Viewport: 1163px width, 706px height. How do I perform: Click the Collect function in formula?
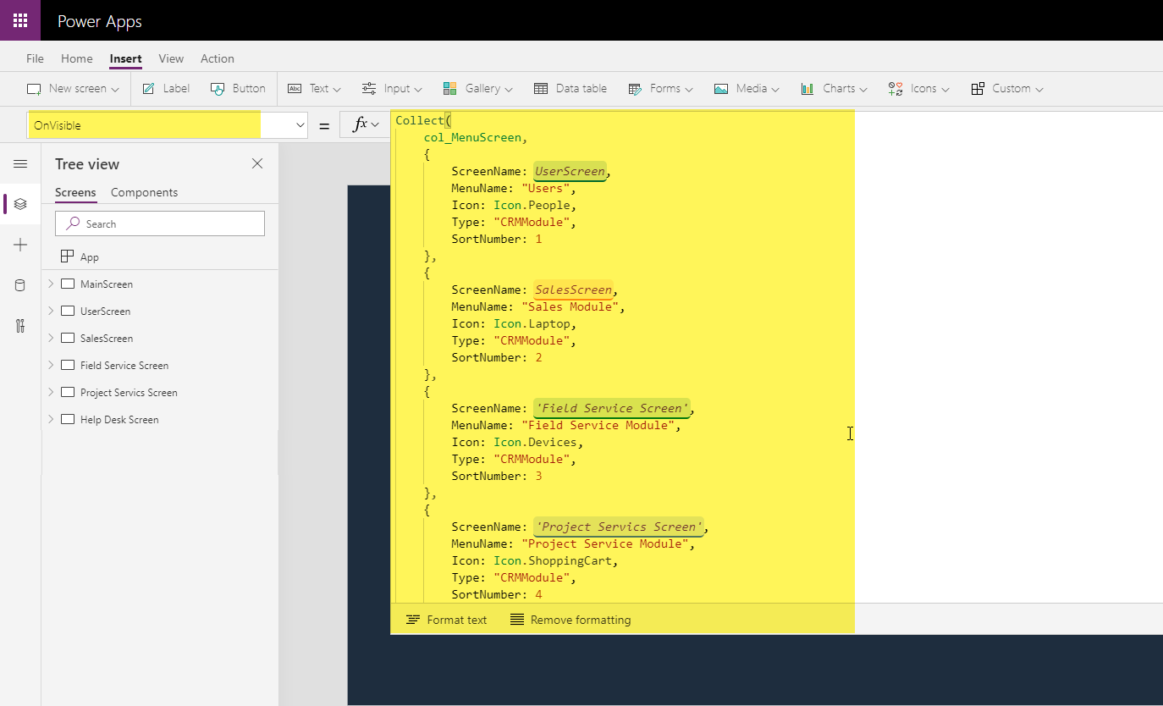pos(420,120)
